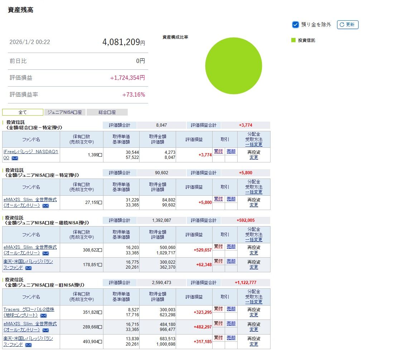399x361 pixels.
Task: Click the +529,657 profit cell
Action: [203, 250]
